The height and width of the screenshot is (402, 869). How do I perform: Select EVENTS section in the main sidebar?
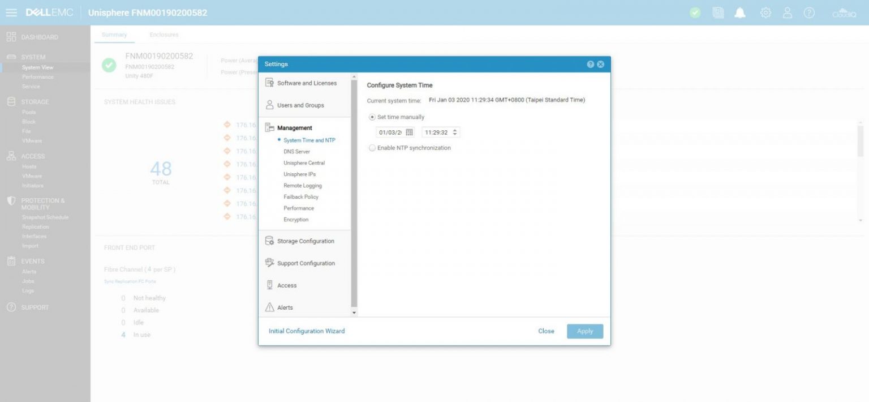click(x=33, y=262)
